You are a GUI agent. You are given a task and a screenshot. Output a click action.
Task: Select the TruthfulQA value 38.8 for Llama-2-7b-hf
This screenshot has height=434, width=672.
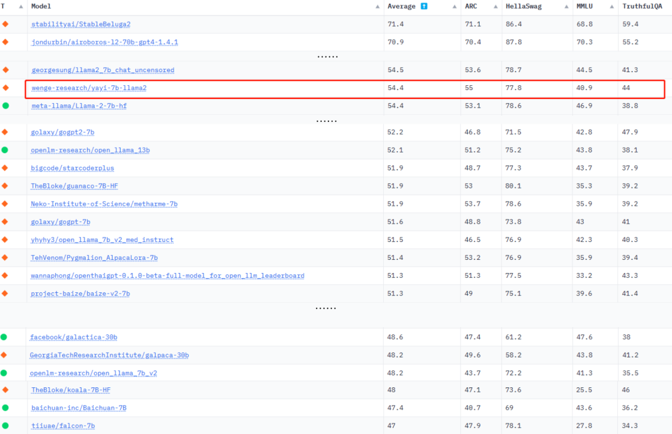tap(630, 106)
